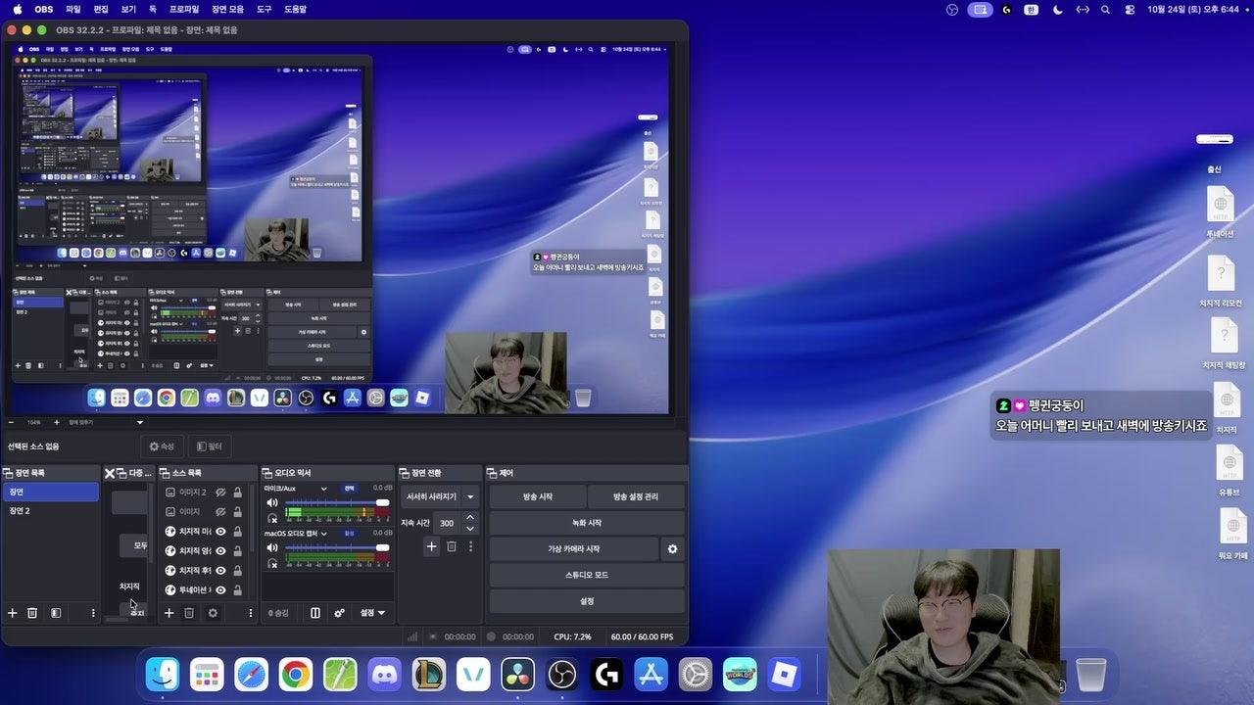Open the 도움말 menu
The image size is (1254, 705).
295,9
